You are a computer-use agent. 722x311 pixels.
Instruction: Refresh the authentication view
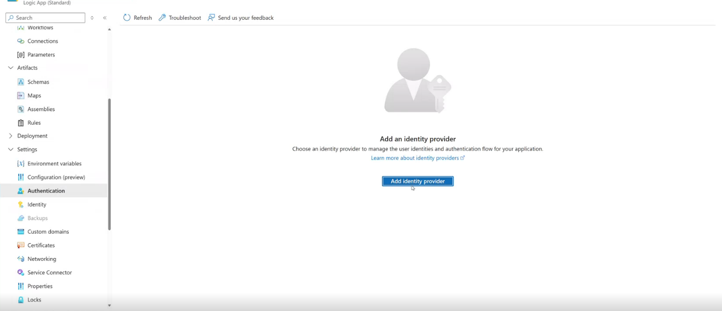point(137,17)
